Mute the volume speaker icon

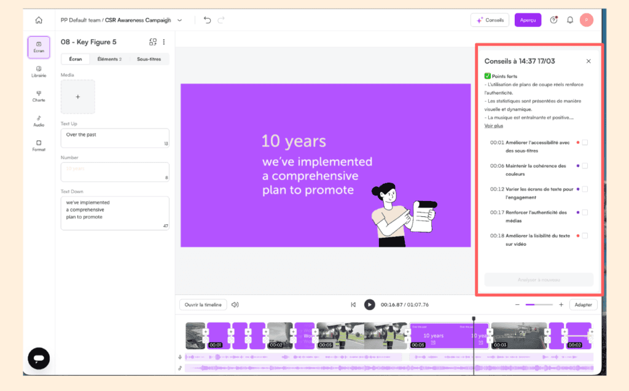coord(235,304)
